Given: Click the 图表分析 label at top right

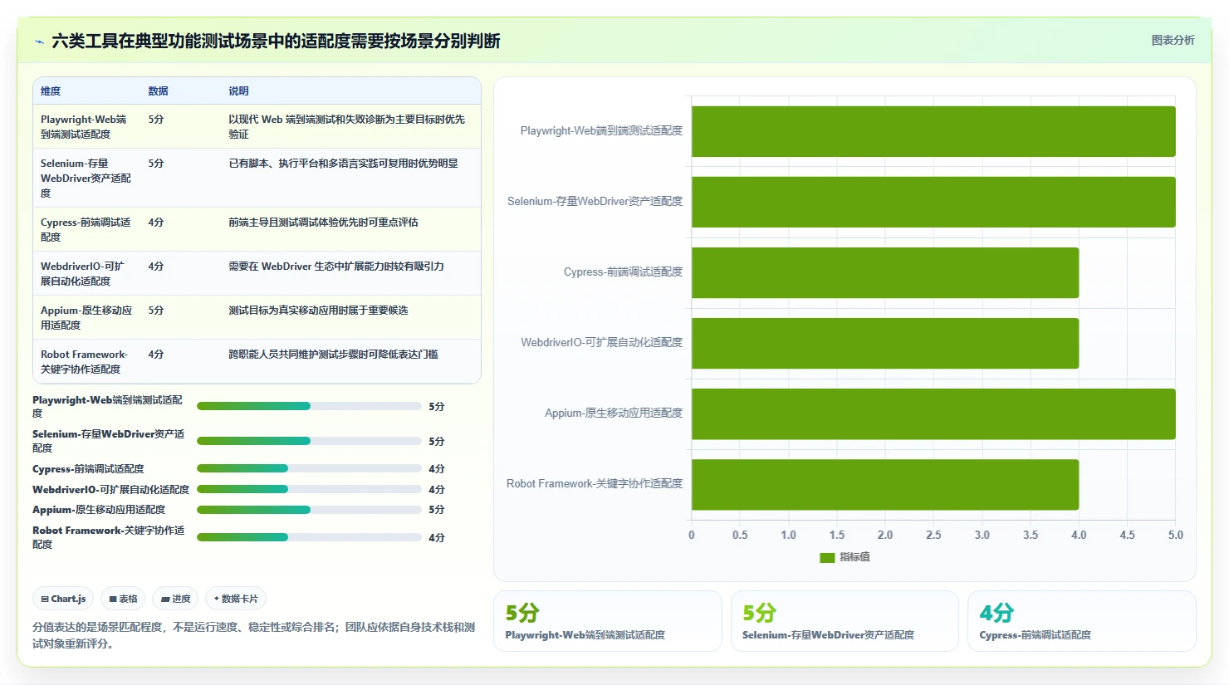Looking at the screenshot, I should [x=1173, y=40].
